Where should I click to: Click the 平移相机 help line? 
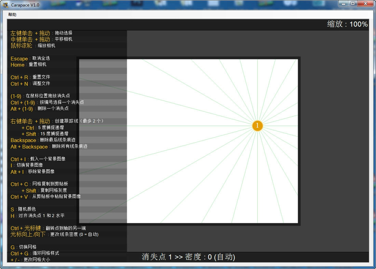tap(41, 39)
